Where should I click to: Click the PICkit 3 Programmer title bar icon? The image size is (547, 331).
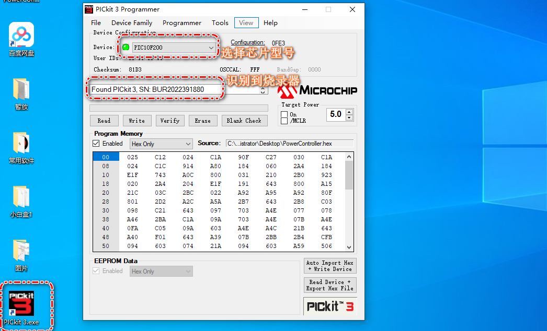click(89, 9)
